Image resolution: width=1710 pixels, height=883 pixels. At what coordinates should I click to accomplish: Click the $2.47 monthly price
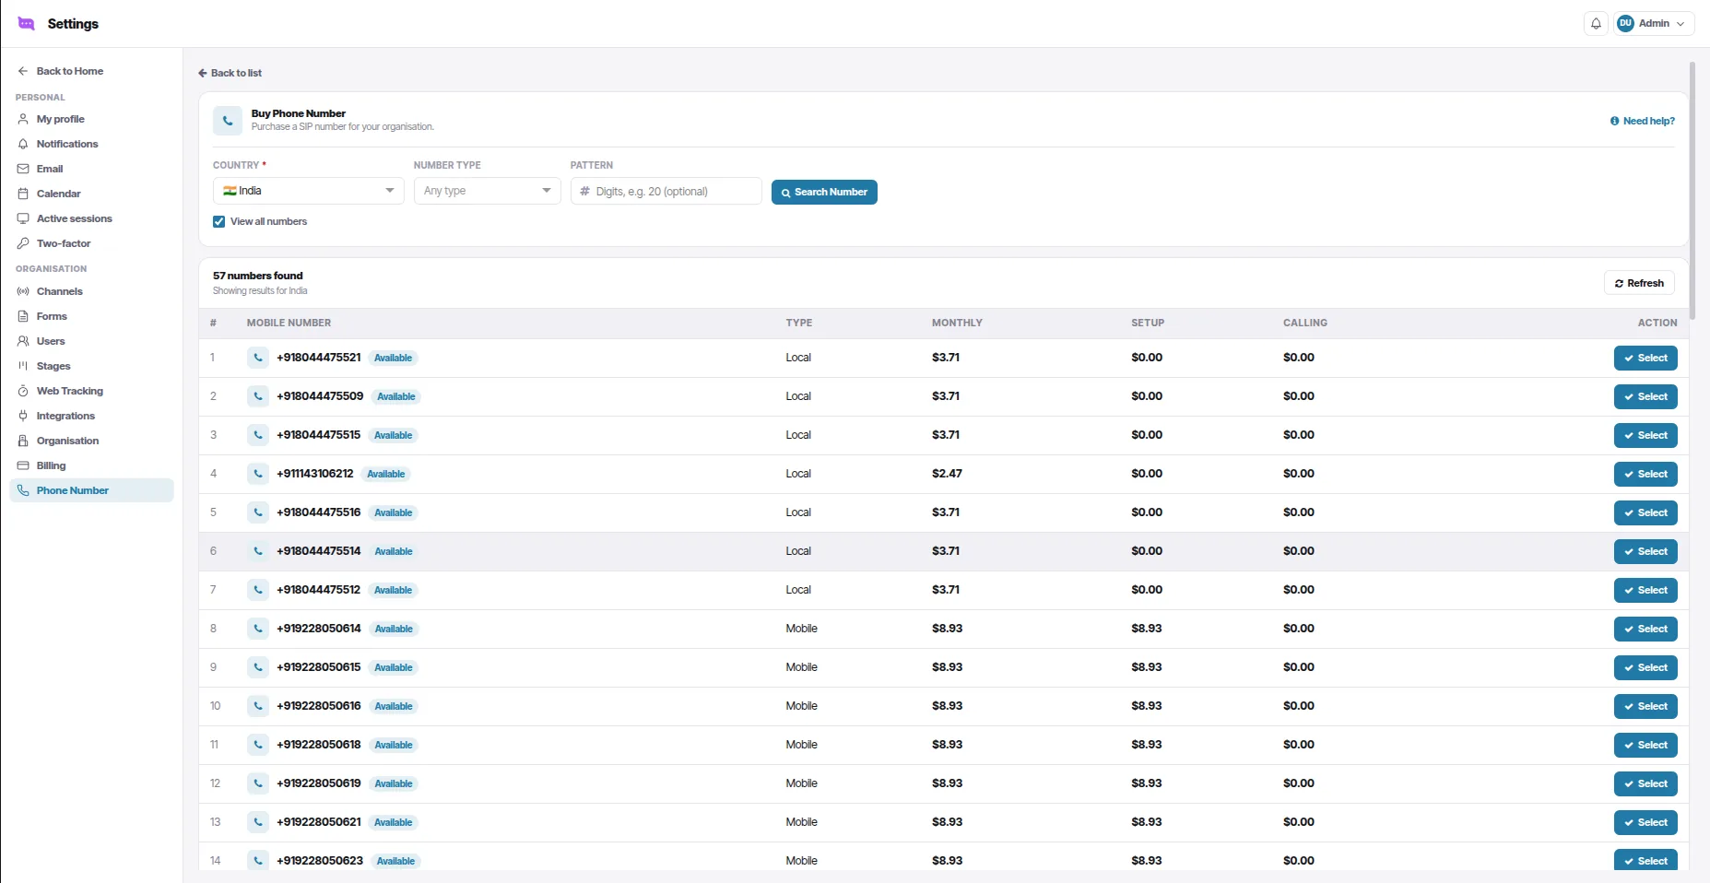(x=947, y=474)
